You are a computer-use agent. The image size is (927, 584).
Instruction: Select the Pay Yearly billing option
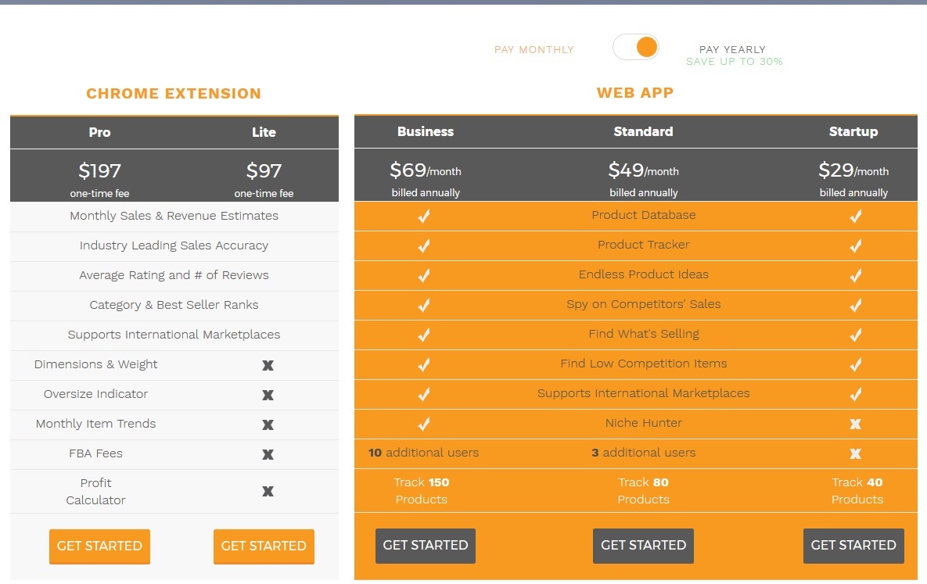click(732, 50)
